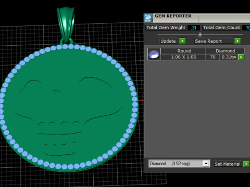
Task: Click the green arrow next to Update
Action: [182, 41]
